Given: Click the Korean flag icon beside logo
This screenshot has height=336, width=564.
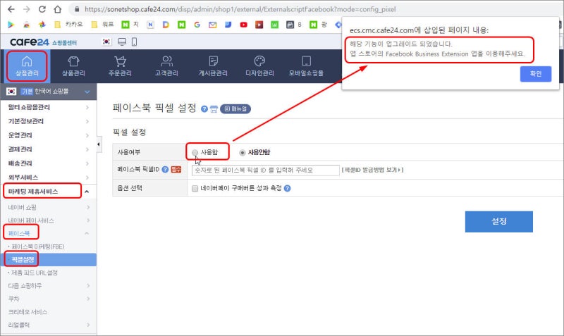Looking at the screenshot, I should 106,42.
